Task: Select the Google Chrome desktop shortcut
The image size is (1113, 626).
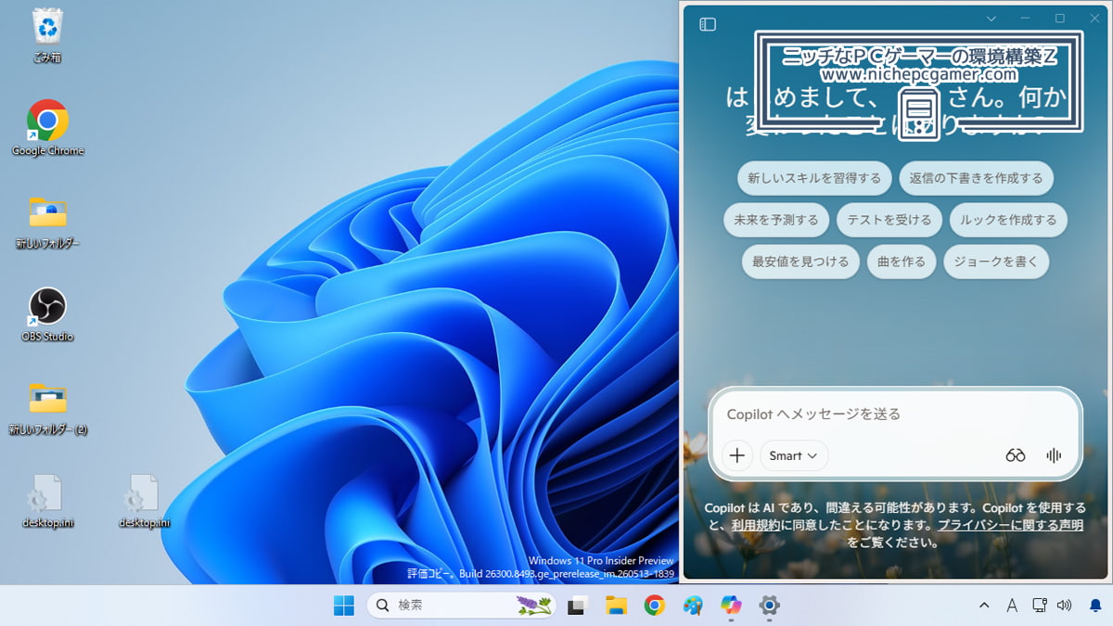Action: coord(47,128)
